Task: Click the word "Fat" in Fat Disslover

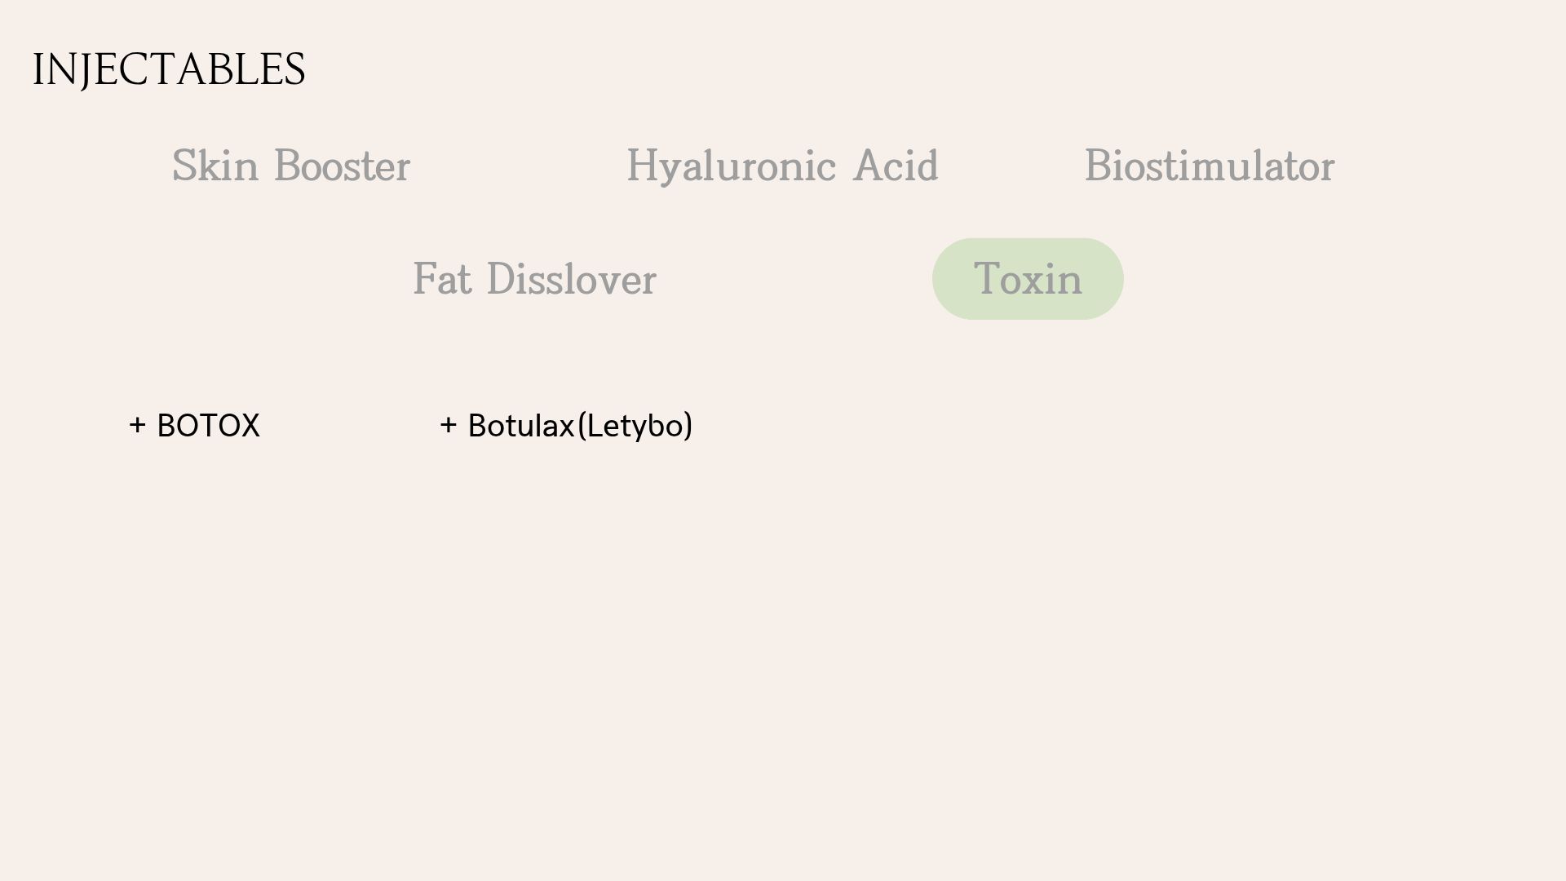Action: tap(441, 279)
